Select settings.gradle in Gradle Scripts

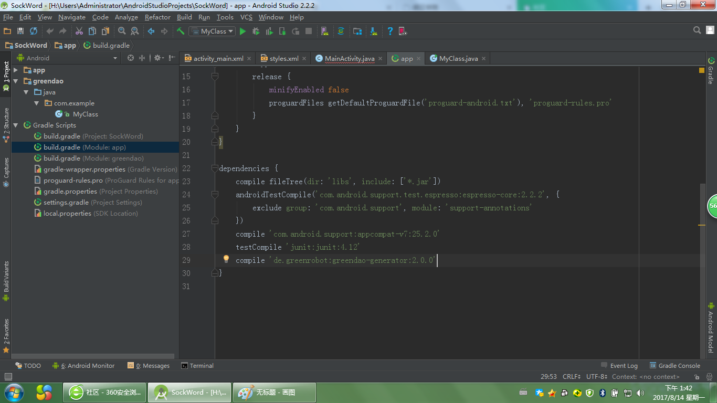click(x=92, y=202)
